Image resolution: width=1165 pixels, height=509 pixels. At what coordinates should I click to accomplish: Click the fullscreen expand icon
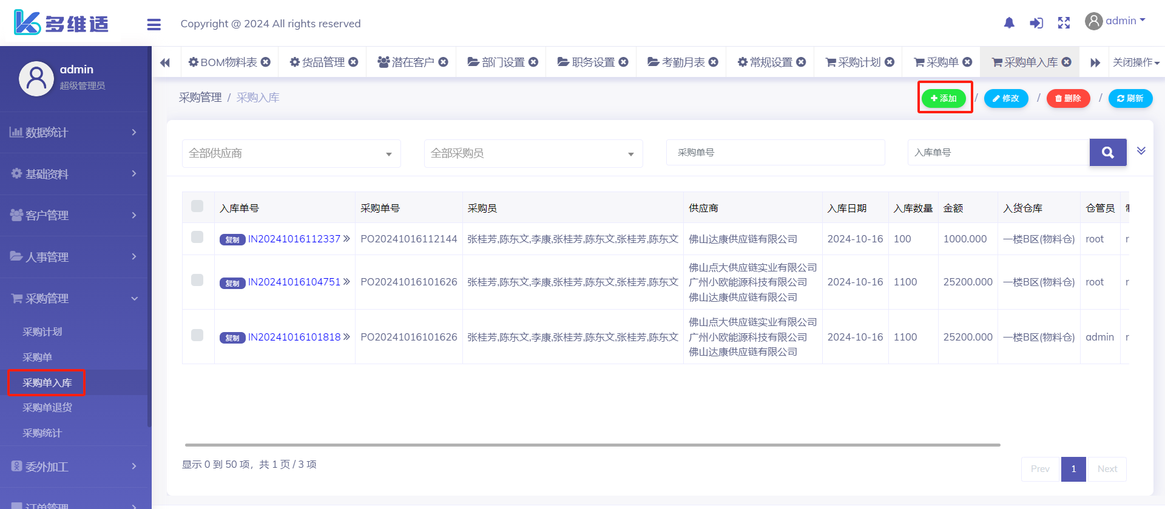[x=1064, y=23]
